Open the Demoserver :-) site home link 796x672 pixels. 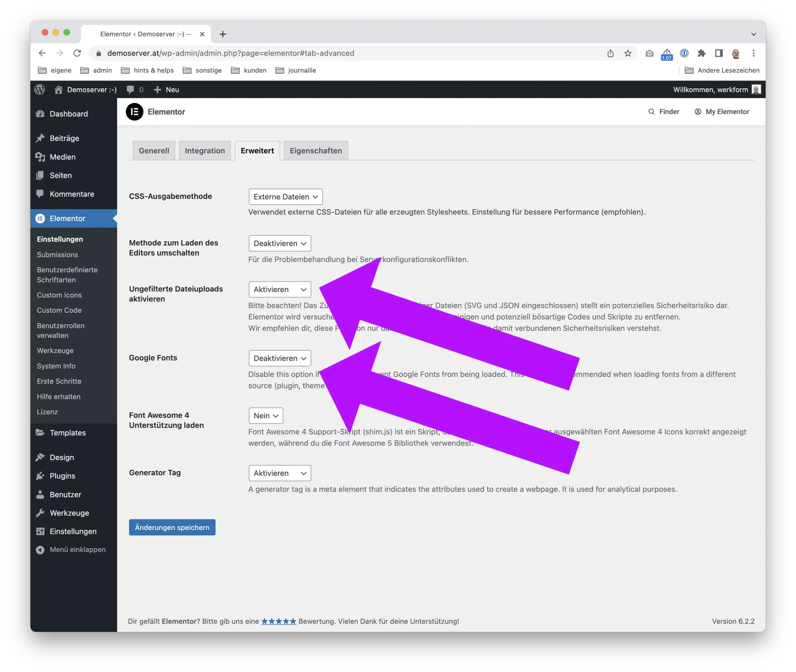pyautogui.click(x=86, y=90)
